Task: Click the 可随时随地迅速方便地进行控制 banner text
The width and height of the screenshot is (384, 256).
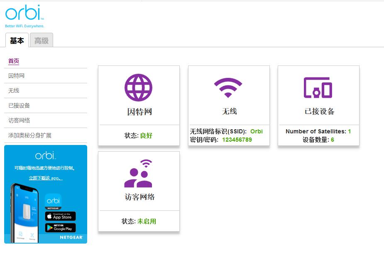Action: pos(44,168)
